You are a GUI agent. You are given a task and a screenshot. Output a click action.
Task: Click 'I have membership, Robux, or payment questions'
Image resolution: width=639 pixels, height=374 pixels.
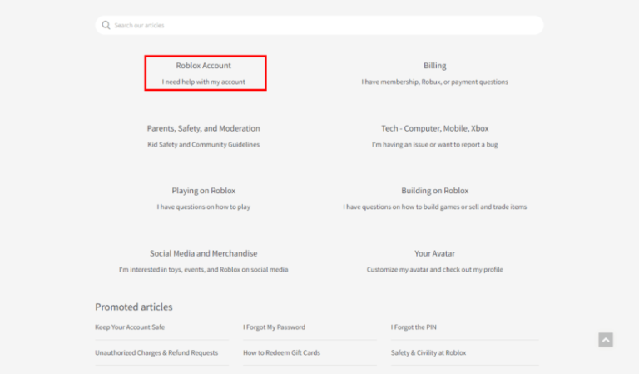pyautogui.click(x=434, y=82)
